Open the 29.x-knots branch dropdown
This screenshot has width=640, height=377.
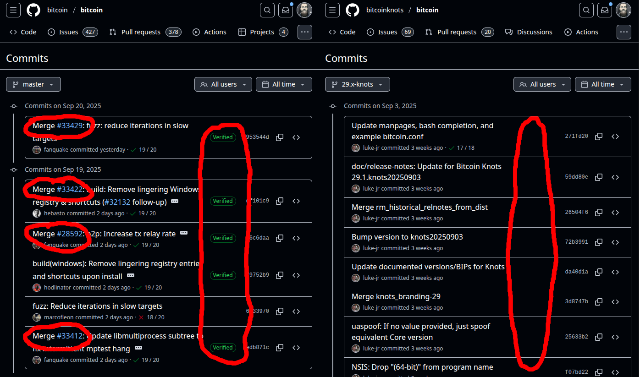click(358, 84)
